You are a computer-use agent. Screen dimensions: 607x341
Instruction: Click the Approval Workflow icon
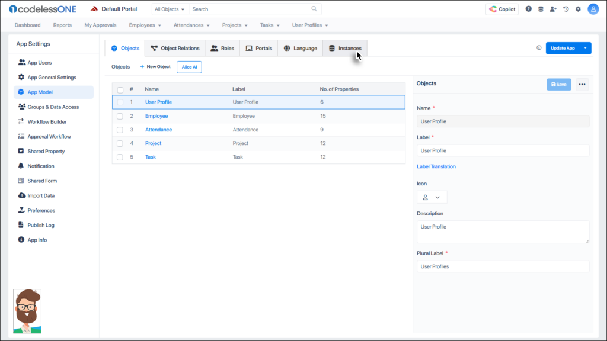(x=21, y=136)
